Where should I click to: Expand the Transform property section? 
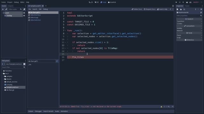[x=189, y=21]
